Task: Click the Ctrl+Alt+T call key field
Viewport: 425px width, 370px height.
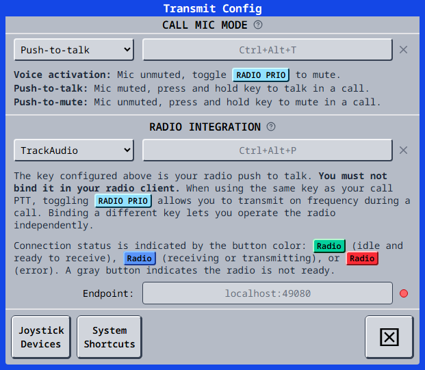Action: pos(268,49)
